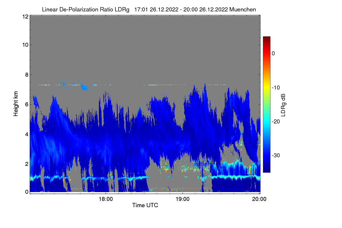This screenshot has width=342, height=228.
Task: Click the height tick label '4'
Action: [26, 134]
